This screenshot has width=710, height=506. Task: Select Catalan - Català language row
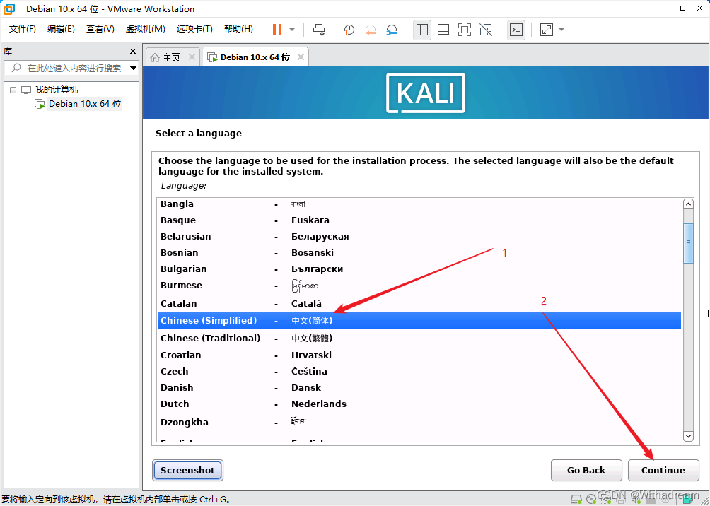pos(419,303)
